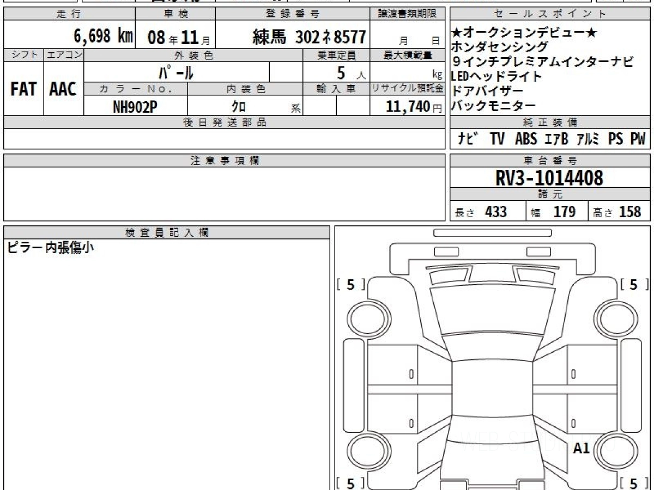The width and height of the screenshot is (654, 490).
Task: Click the シフト header cell
Action: click(x=23, y=55)
